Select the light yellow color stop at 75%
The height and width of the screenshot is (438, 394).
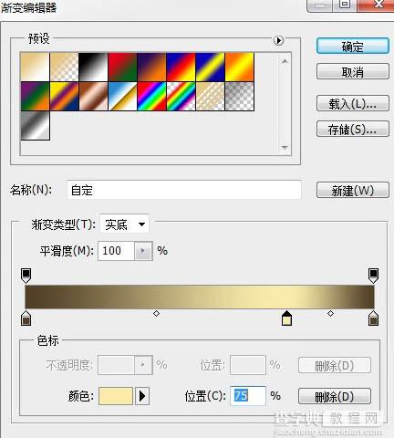[286, 318]
